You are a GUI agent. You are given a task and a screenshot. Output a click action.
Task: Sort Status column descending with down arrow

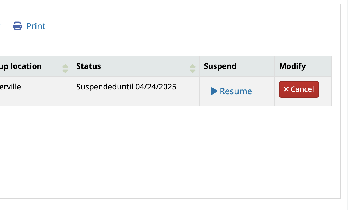(x=193, y=71)
